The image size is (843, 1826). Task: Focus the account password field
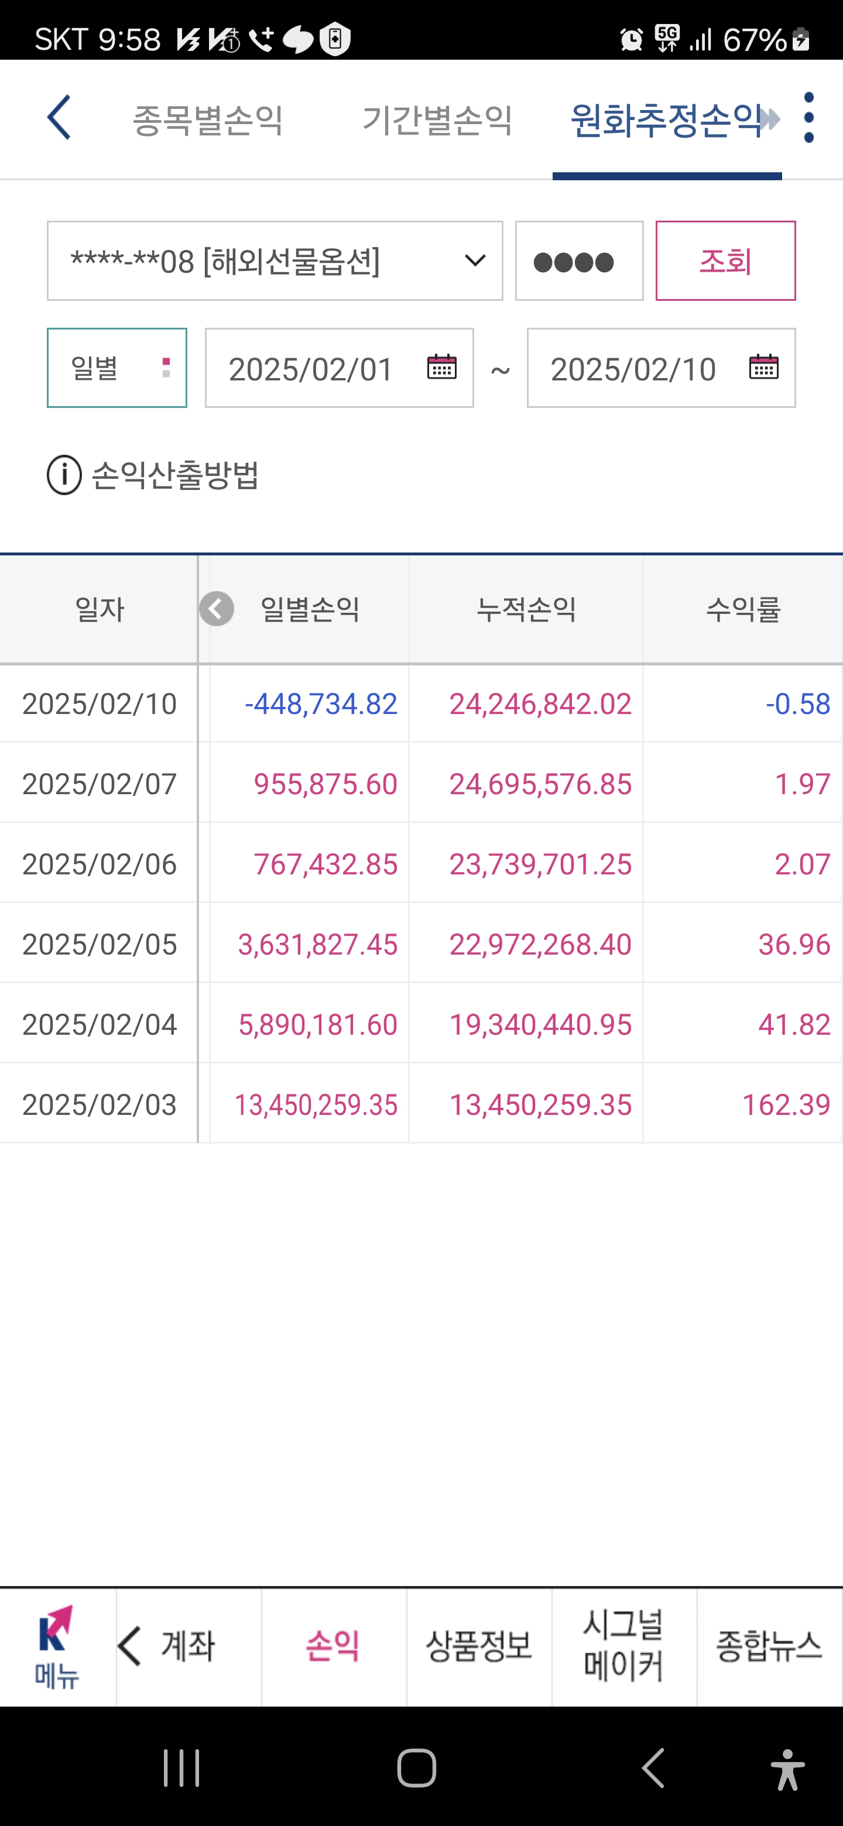coord(579,261)
